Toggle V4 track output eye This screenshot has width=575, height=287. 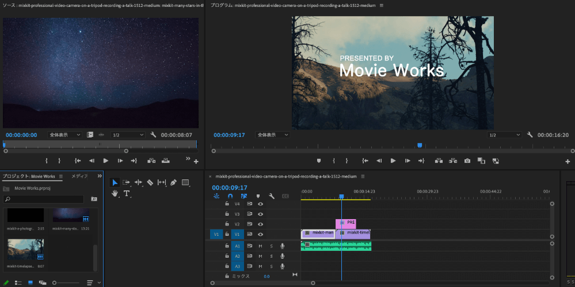260,204
